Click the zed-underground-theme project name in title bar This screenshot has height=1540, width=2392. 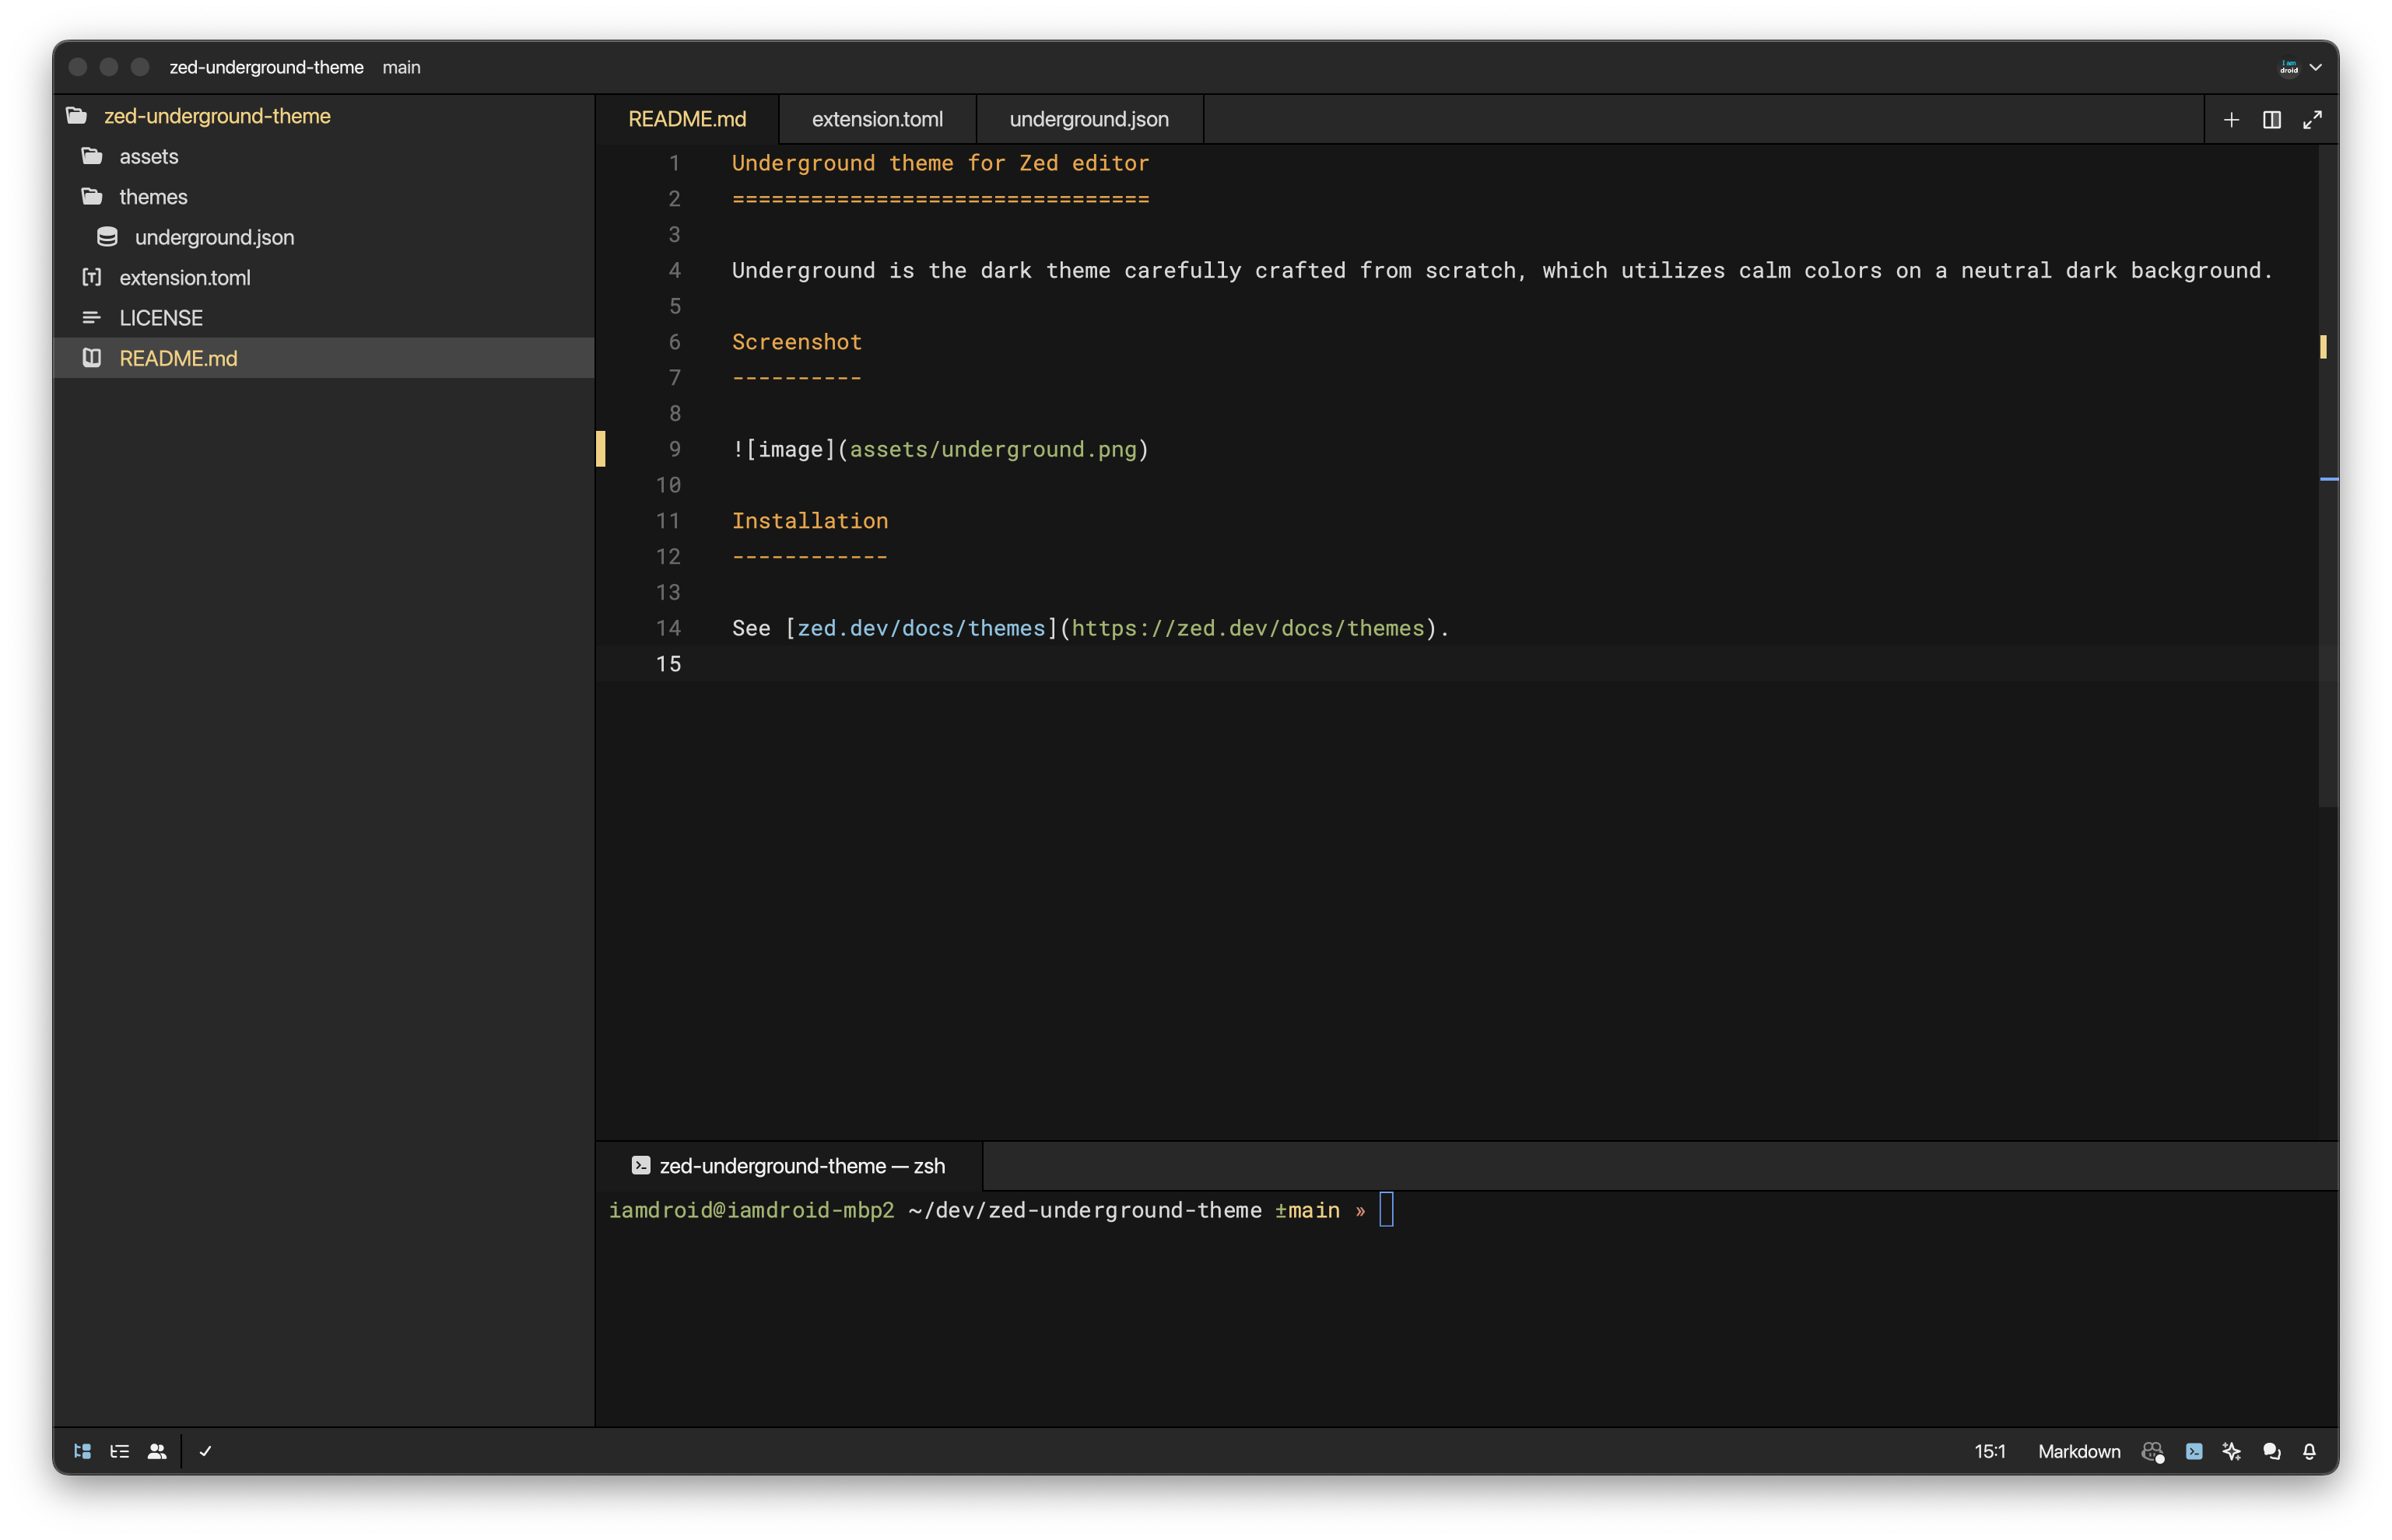click(x=266, y=67)
